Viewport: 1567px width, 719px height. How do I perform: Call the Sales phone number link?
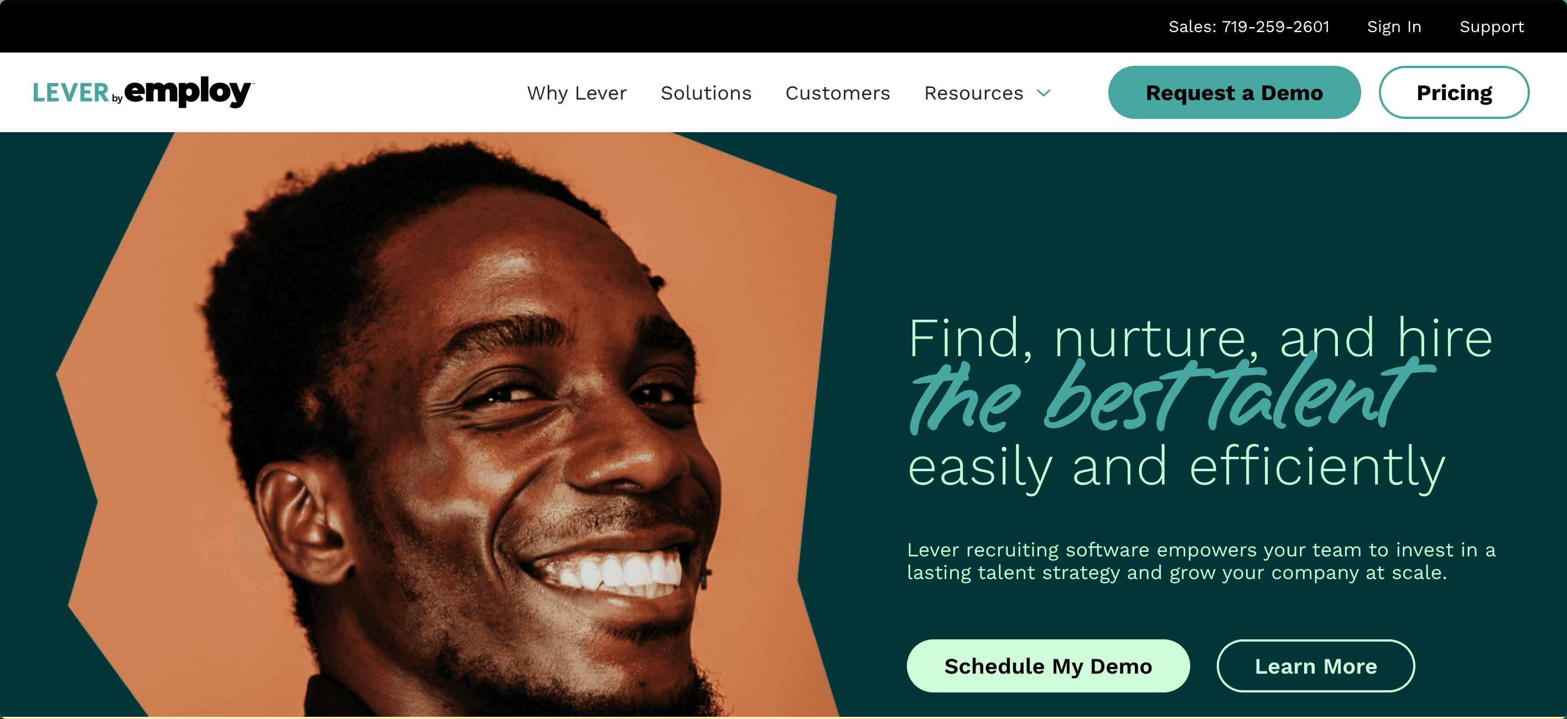[1249, 27]
